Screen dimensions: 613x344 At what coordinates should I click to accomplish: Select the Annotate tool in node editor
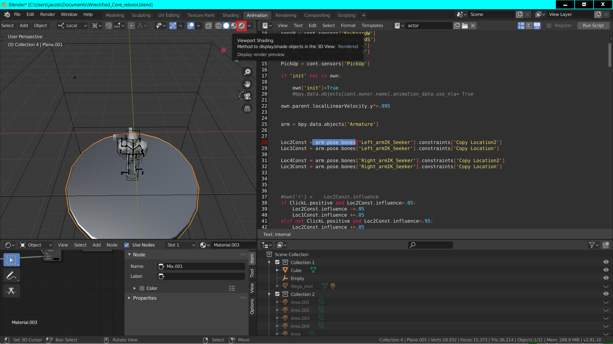point(11,276)
